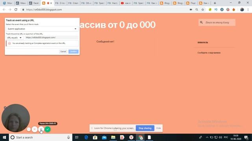Show hidden system tray icons
This screenshot has height=141, width=252.
(x=207, y=137)
